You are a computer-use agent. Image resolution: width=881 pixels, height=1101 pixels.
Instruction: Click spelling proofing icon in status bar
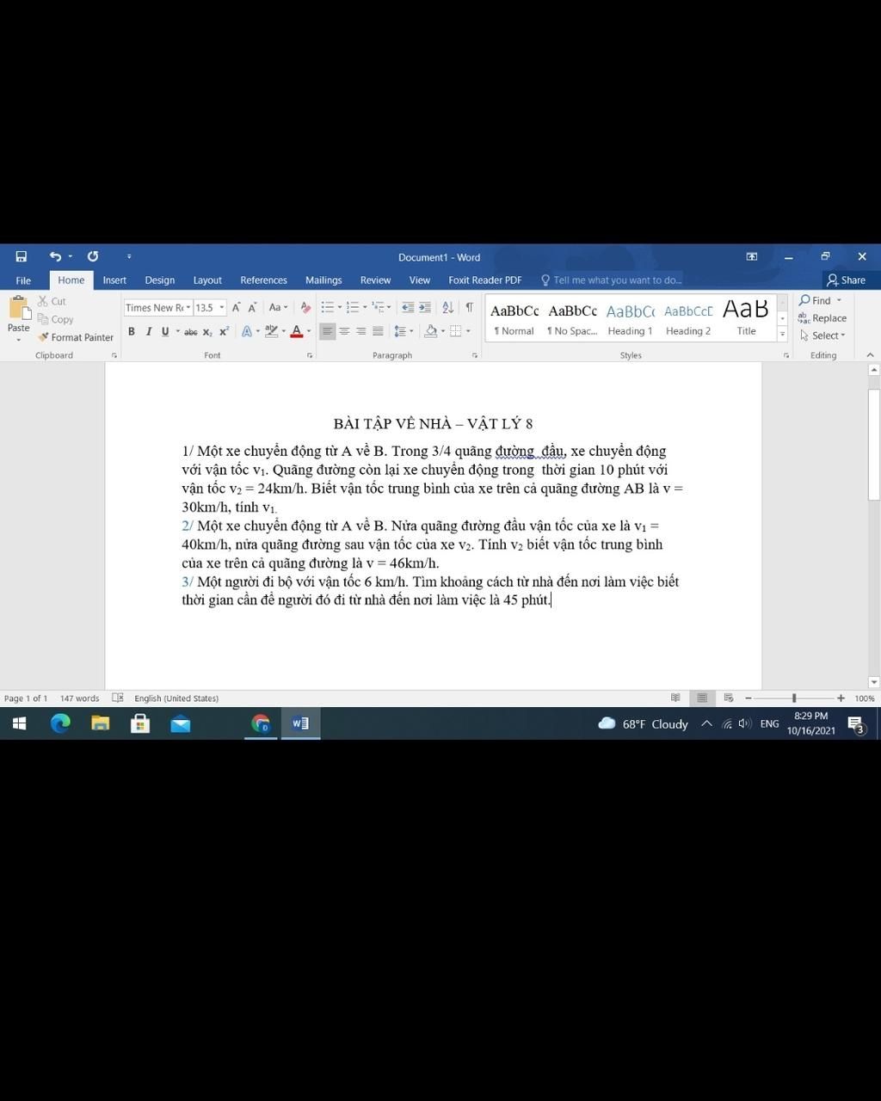[118, 698]
